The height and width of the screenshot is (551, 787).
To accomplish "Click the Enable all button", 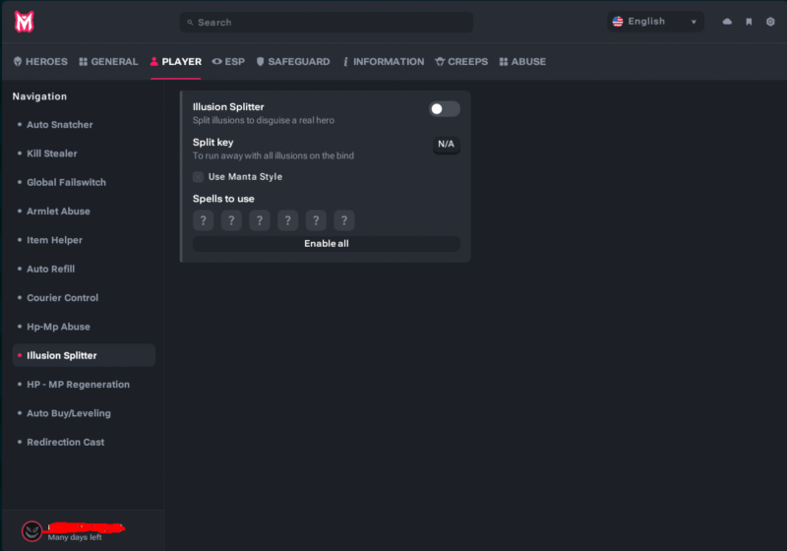I will point(327,243).
